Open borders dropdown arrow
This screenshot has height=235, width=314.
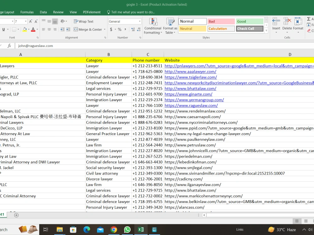coord(18,29)
